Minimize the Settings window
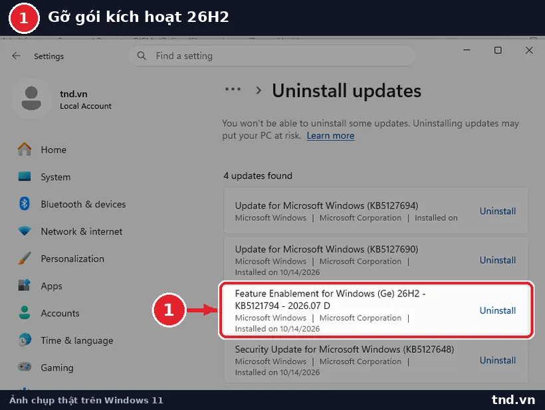The image size is (545, 410). point(467,51)
